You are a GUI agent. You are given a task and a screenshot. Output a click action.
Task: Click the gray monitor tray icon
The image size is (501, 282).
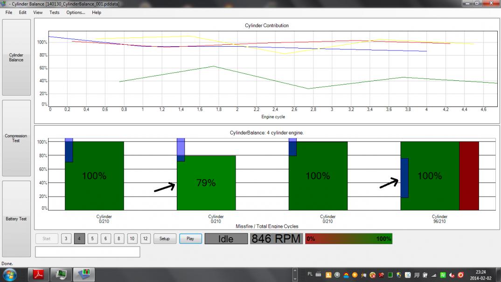(x=417, y=275)
